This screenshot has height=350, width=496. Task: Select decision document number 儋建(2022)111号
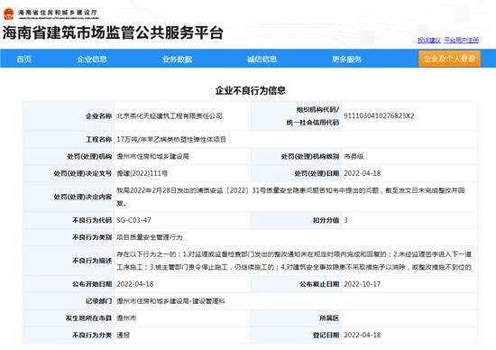142,173
